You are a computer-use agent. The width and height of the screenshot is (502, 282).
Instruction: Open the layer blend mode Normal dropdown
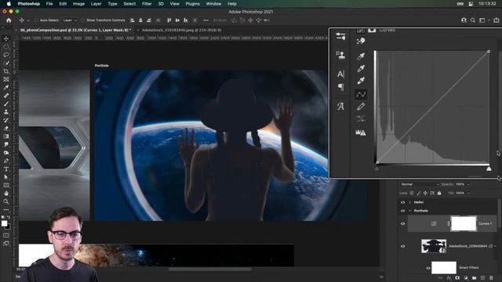(420, 185)
